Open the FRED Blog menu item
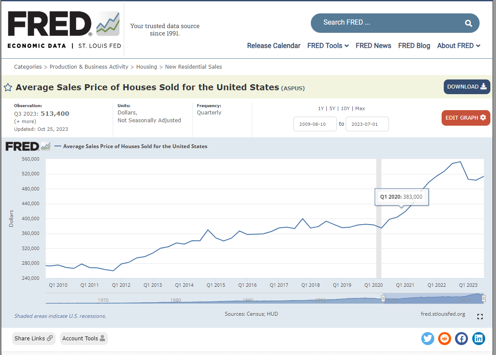The height and width of the screenshot is (355, 496). tap(414, 45)
